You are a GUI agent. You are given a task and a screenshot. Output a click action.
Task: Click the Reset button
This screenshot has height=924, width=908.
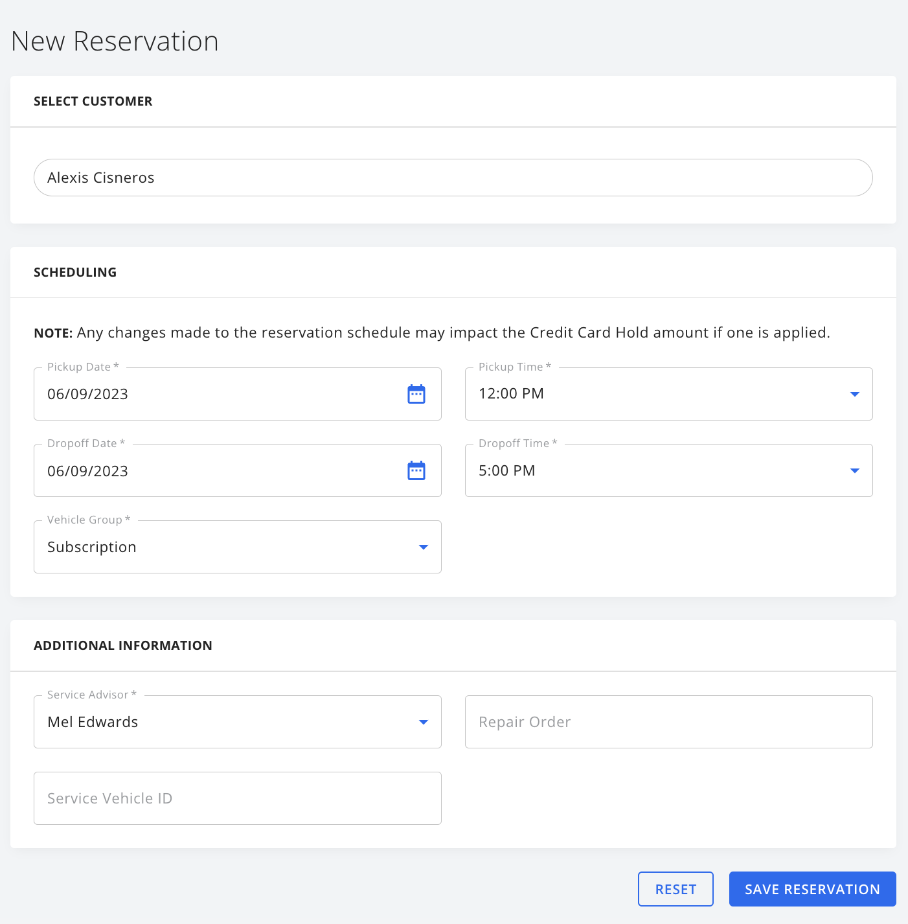click(x=675, y=889)
